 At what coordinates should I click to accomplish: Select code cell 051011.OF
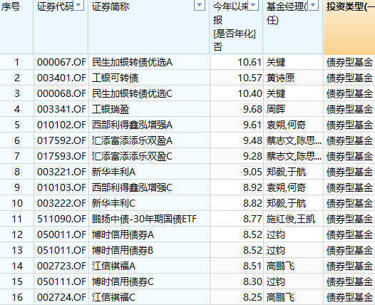[61, 250]
